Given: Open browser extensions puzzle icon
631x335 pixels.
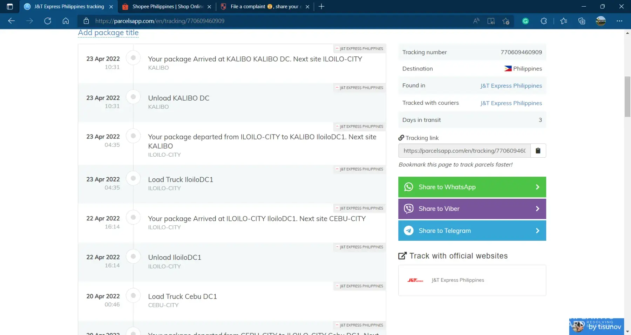Looking at the screenshot, I should click(x=543, y=21).
